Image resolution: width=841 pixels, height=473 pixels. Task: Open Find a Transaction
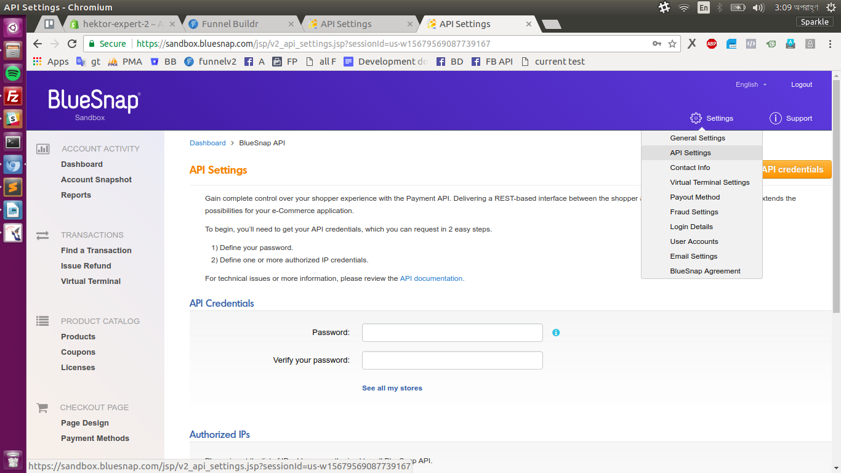(96, 251)
